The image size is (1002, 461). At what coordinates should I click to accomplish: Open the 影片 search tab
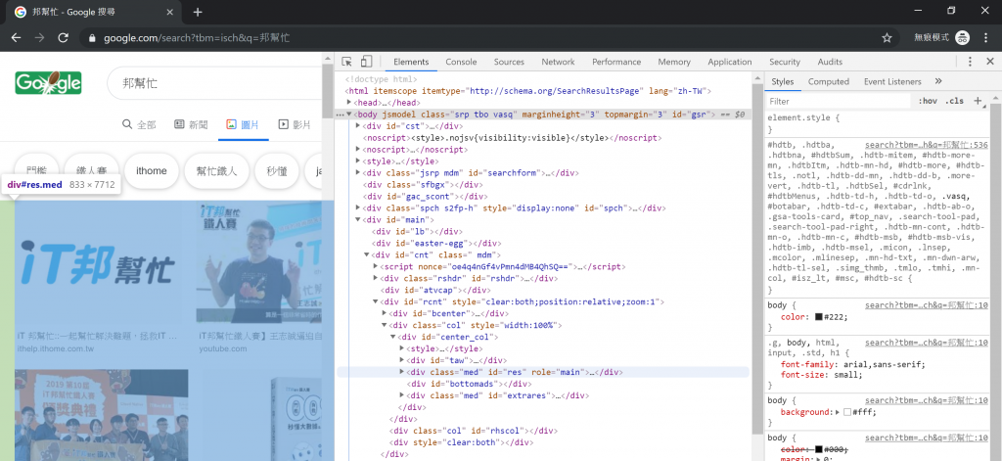pyautogui.click(x=295, y=124)
